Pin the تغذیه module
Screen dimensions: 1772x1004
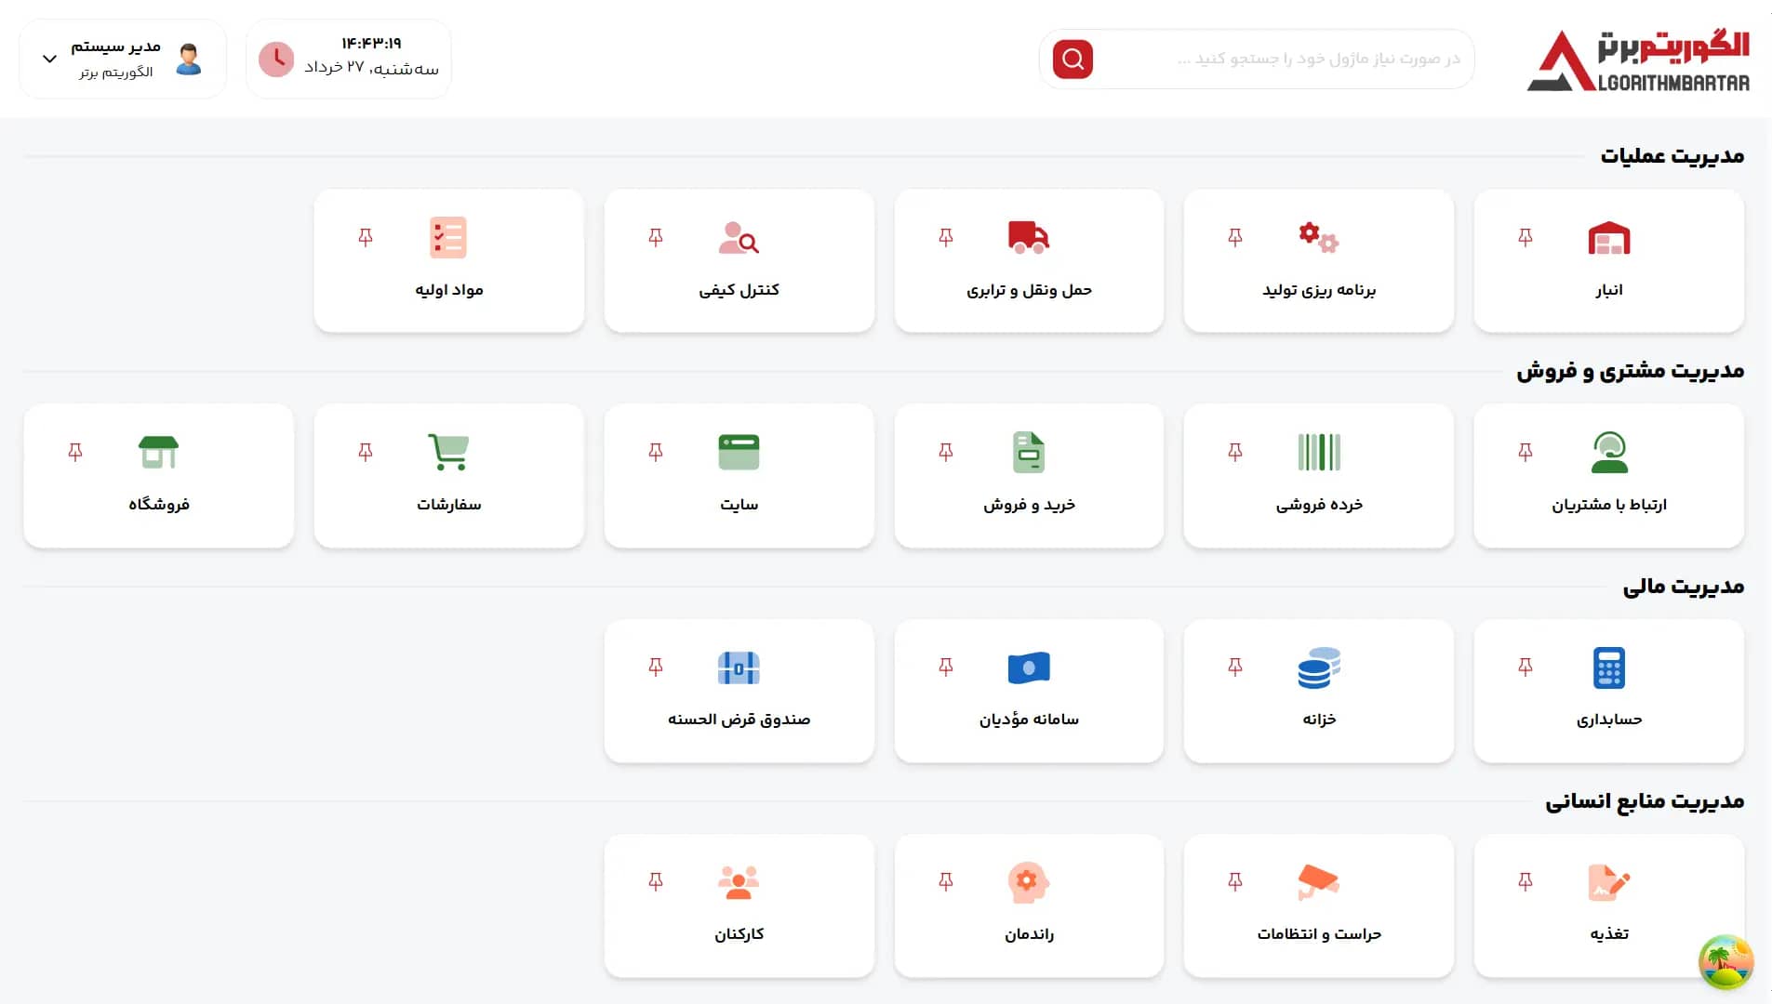pos(1525,882)
